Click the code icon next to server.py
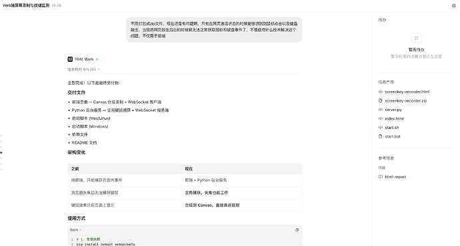Image resolution: width=460 pixels, height=246 pixels. click(381, 110)
